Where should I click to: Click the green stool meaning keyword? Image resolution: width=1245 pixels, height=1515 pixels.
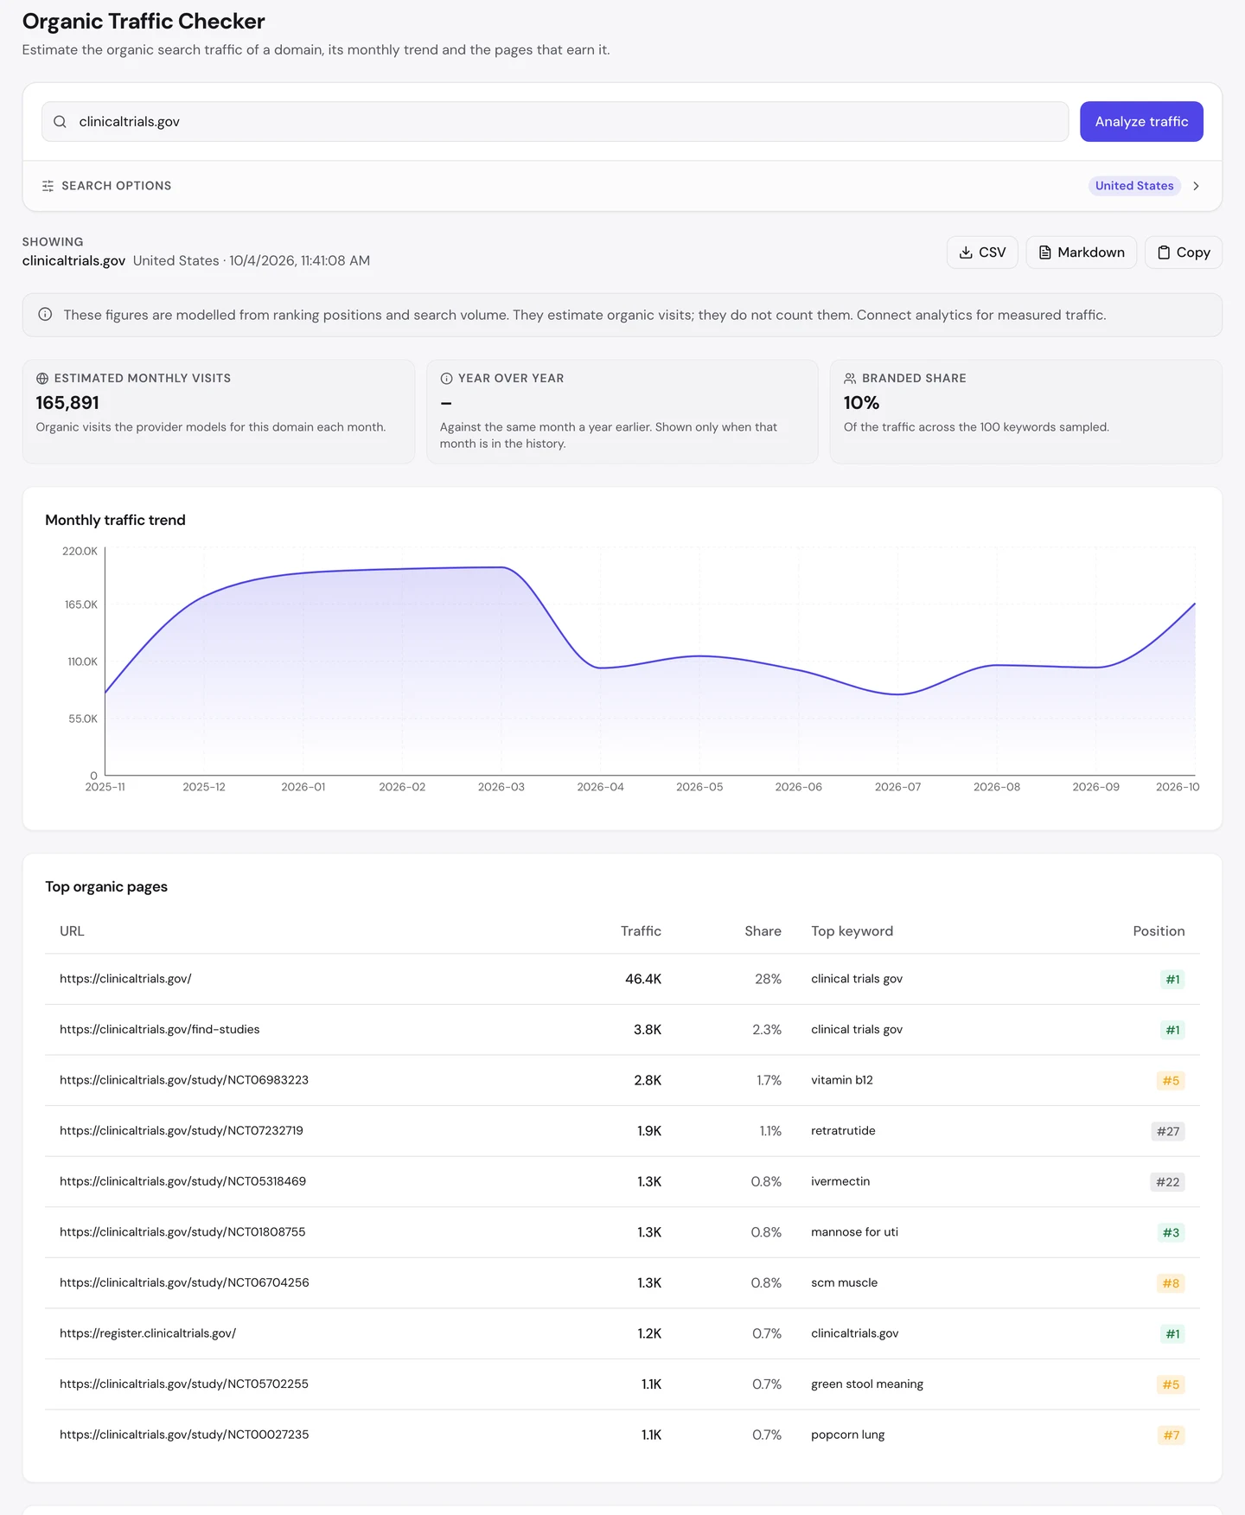click(x=867, y=1384)
